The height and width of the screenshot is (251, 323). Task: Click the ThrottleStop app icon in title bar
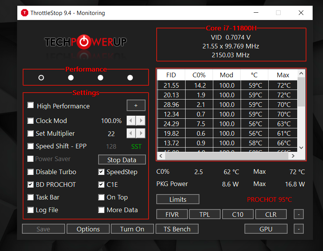pos(25,13)
